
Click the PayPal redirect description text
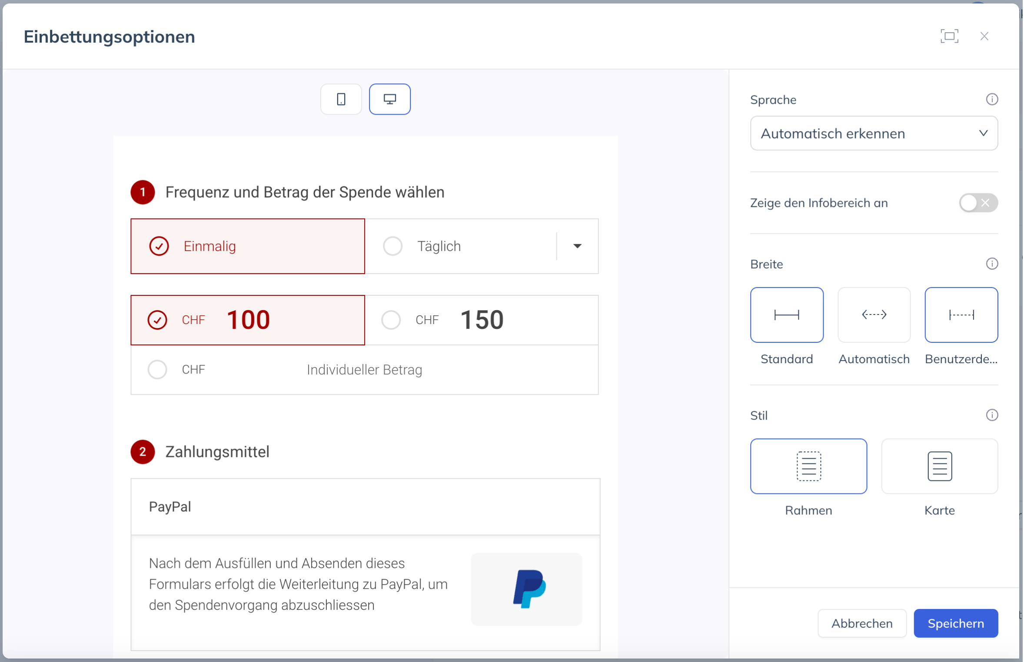click(298, 584)
